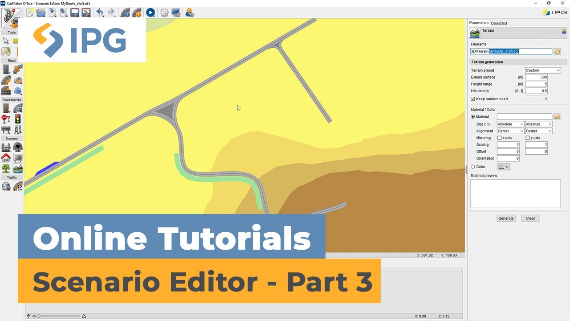
Task: Toggle the Keep random seed checkbox
Action: coord(473,99)
